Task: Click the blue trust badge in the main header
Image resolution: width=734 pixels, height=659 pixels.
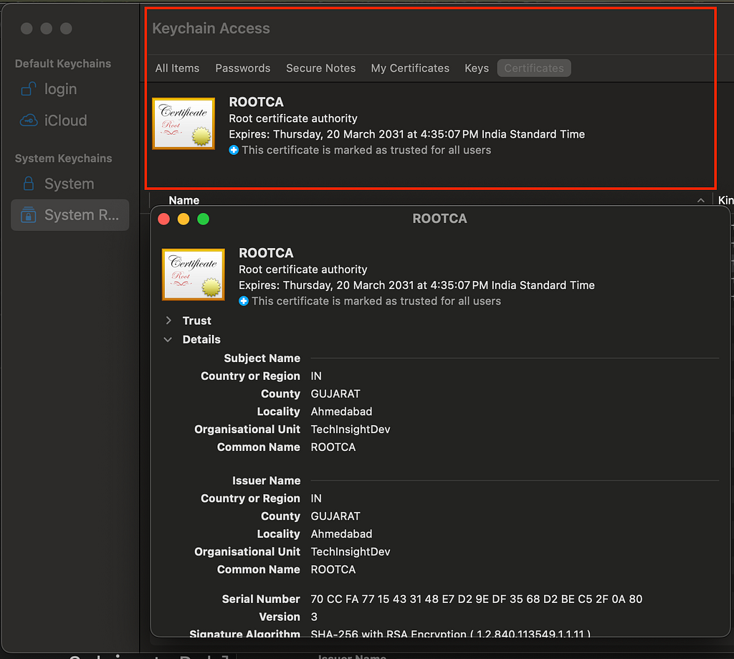Action: pyautogui.click(x=234, y=151)
